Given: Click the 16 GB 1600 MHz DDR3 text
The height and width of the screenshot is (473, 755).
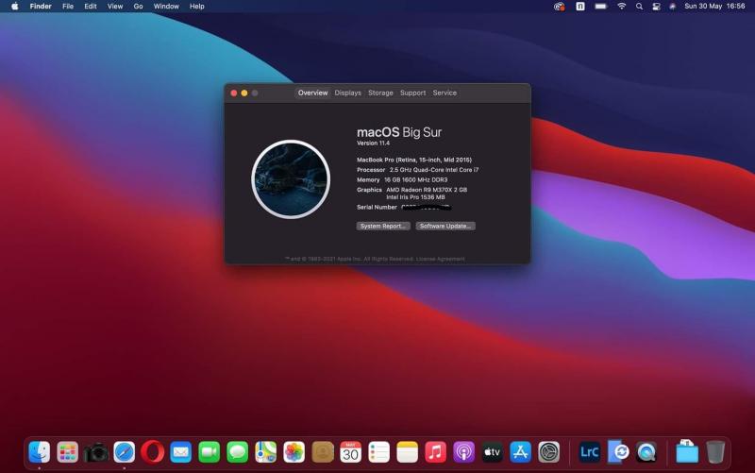Looking at the screenshot, I should pyautogui.click(x=415, y=179).
